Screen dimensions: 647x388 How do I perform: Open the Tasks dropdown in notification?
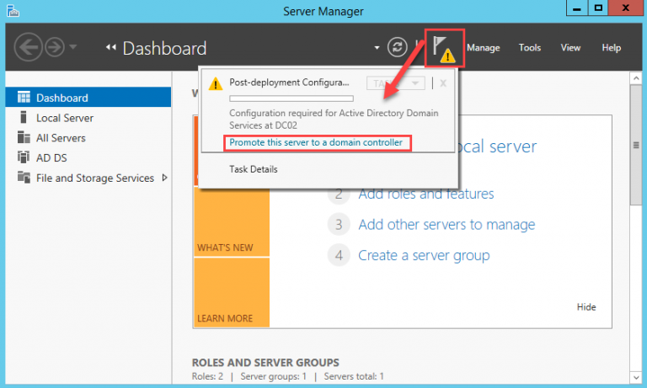click(x=393, y=83)
